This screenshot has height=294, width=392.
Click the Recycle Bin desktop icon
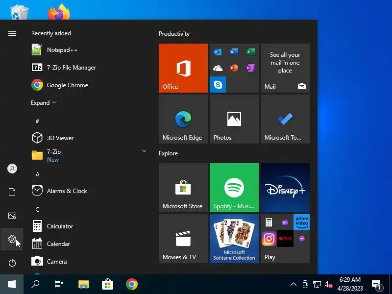[19, 12]
